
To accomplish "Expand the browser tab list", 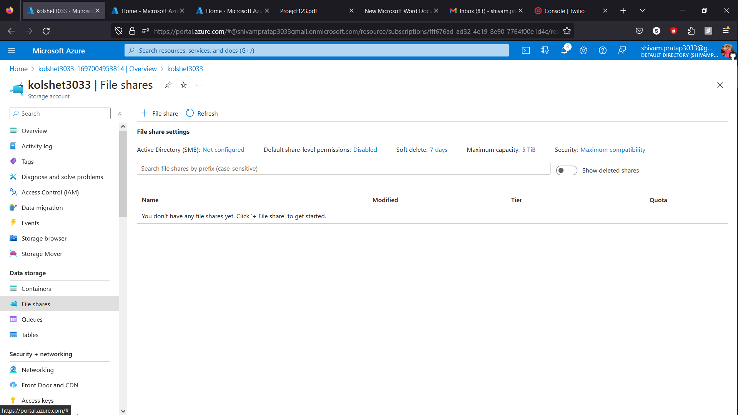I will [642, 10].
